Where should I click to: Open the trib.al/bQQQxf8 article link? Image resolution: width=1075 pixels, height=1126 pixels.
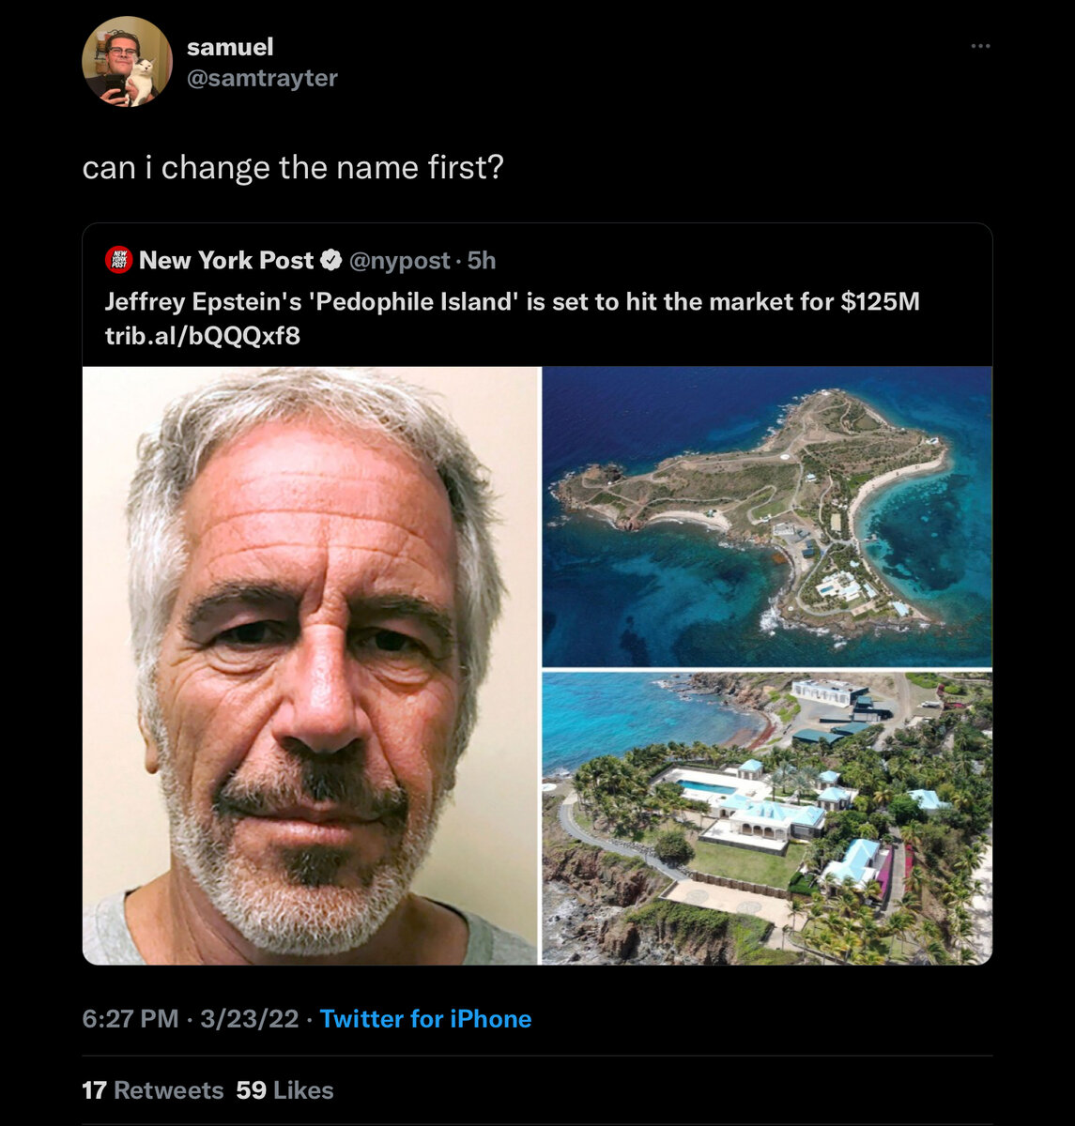[x=203, y=335]
